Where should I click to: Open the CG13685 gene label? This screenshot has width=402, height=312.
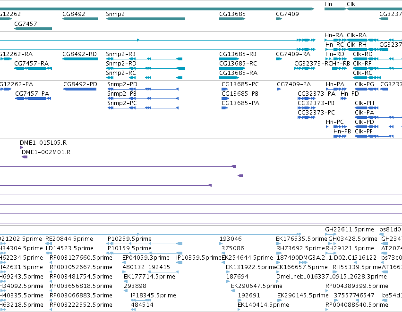[x=232, y=14]
